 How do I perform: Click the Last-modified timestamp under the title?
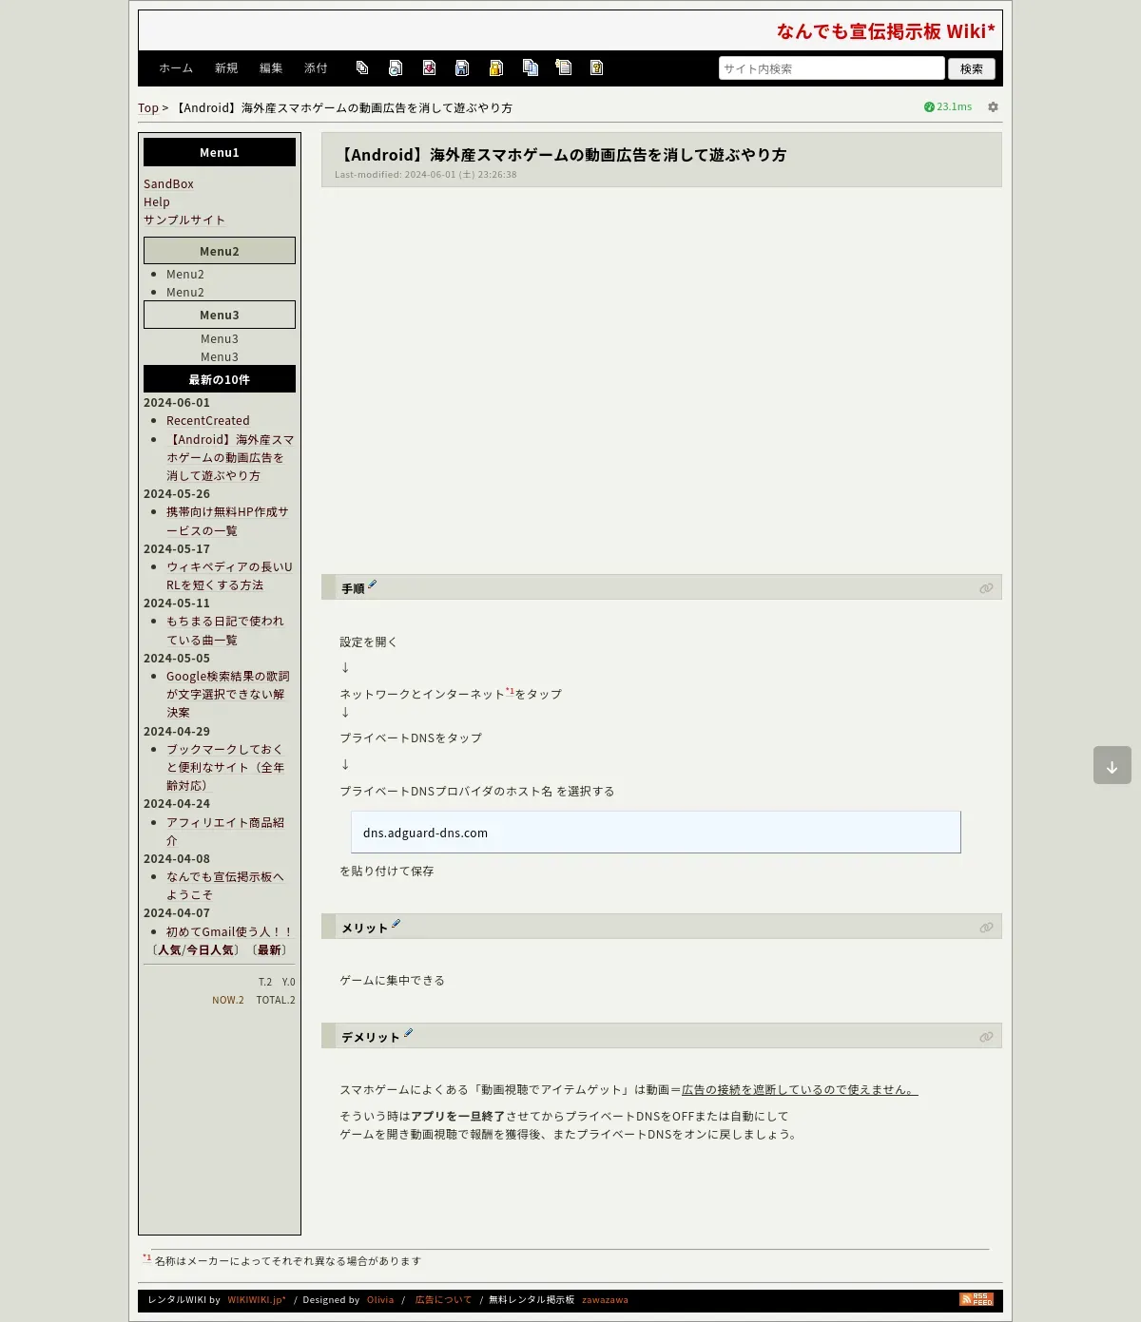(426, 175)
